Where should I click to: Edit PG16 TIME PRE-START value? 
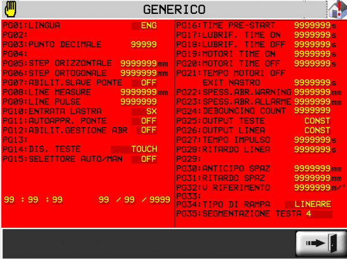(312, 25)
